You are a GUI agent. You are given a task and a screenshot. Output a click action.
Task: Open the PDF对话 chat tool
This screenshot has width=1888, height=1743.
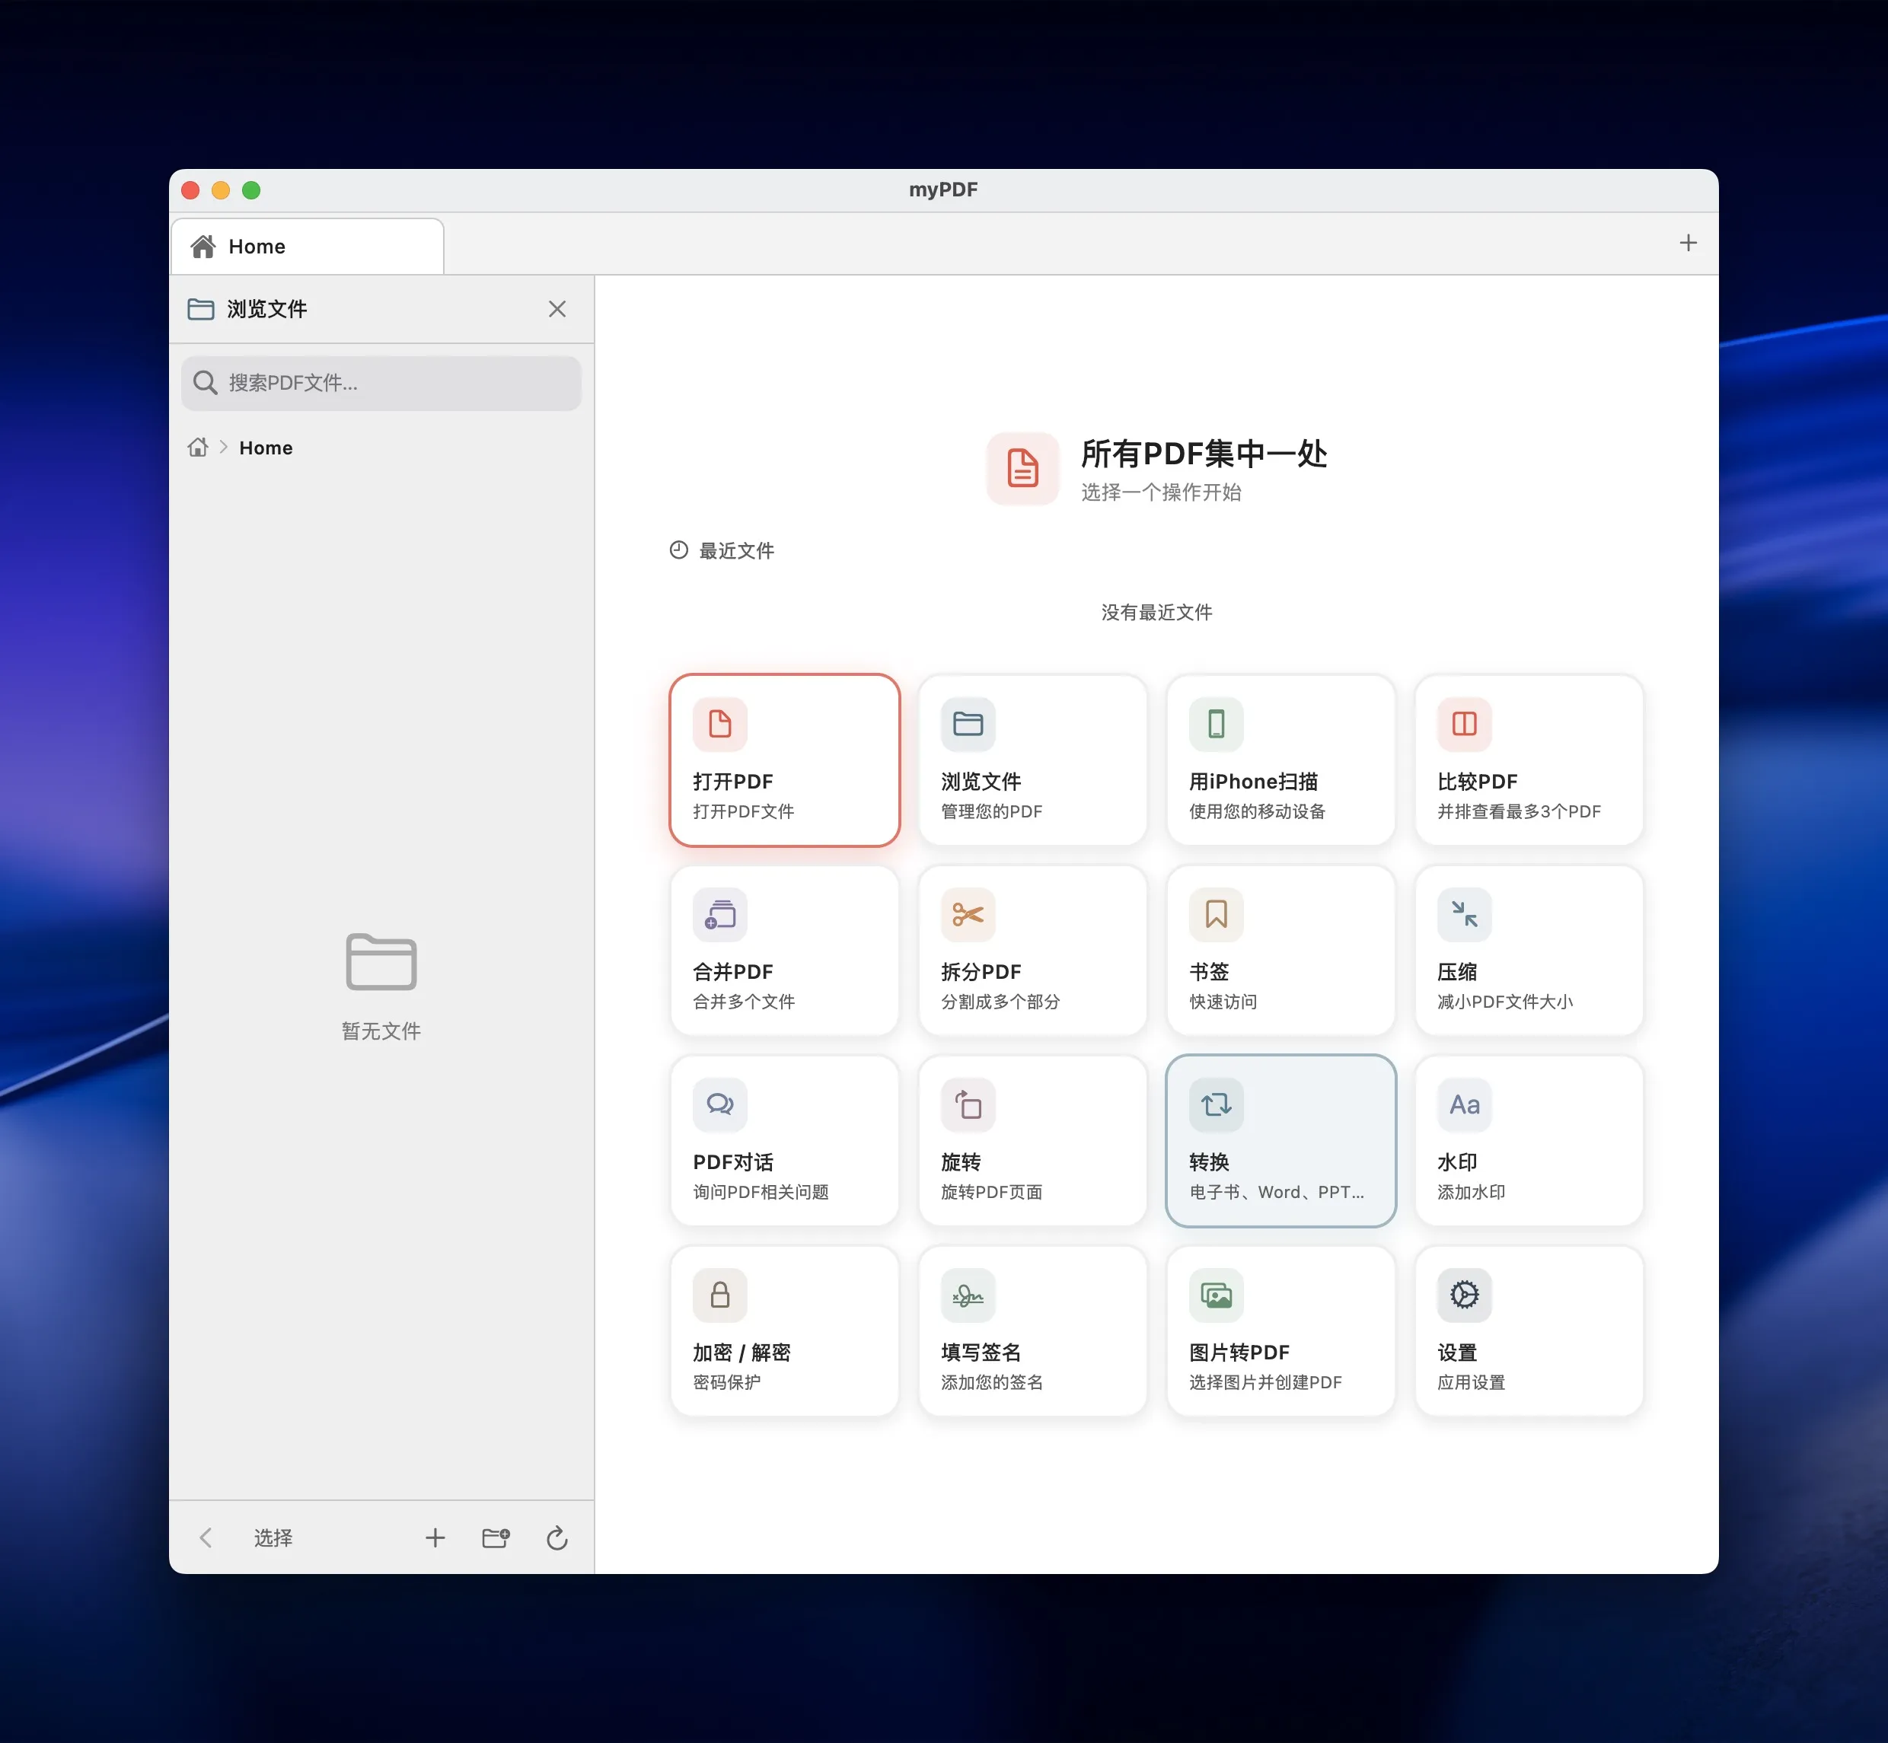coord(784,1141)
